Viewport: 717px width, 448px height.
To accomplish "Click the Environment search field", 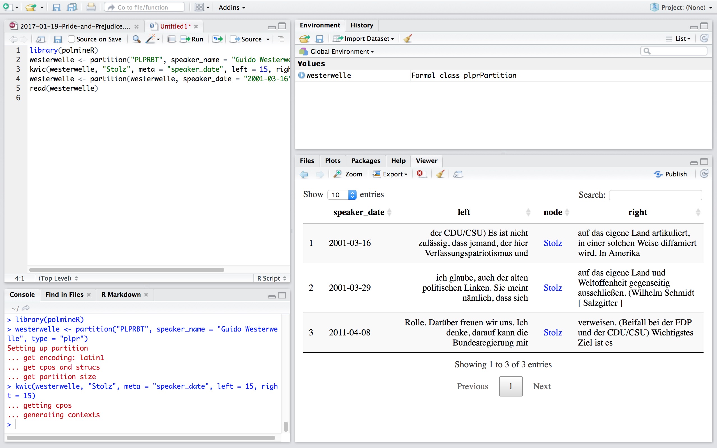I will [x=674, y=51].
